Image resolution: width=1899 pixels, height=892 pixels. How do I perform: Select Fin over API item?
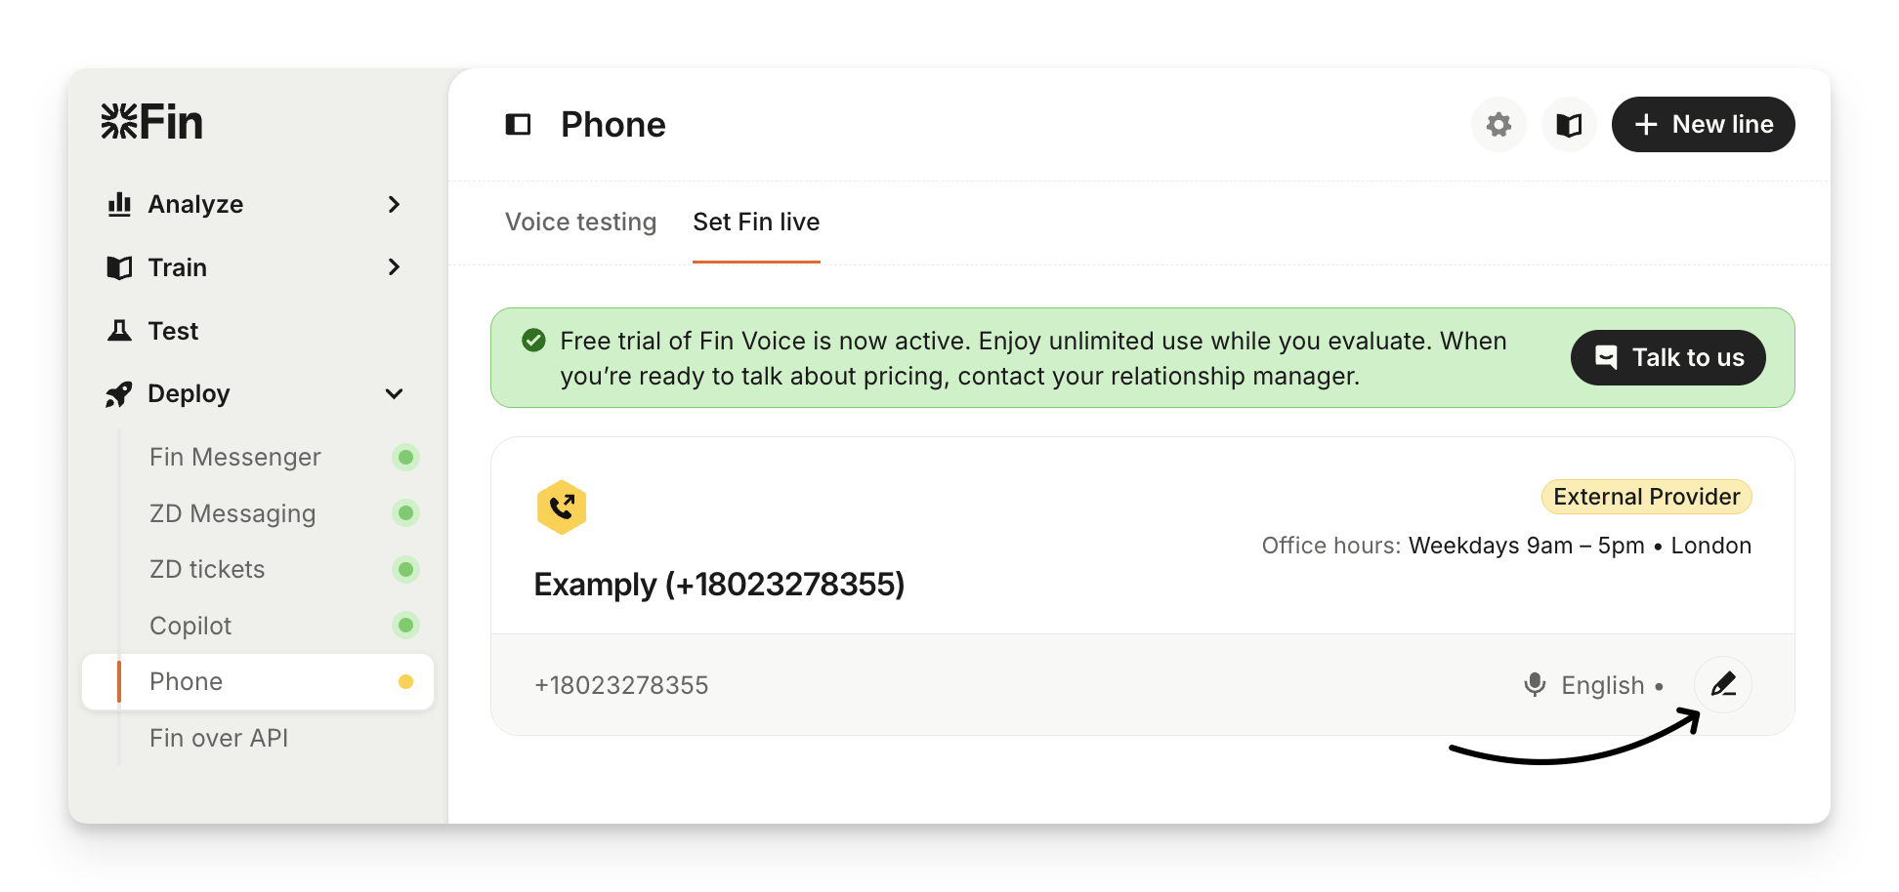[219, 738]
